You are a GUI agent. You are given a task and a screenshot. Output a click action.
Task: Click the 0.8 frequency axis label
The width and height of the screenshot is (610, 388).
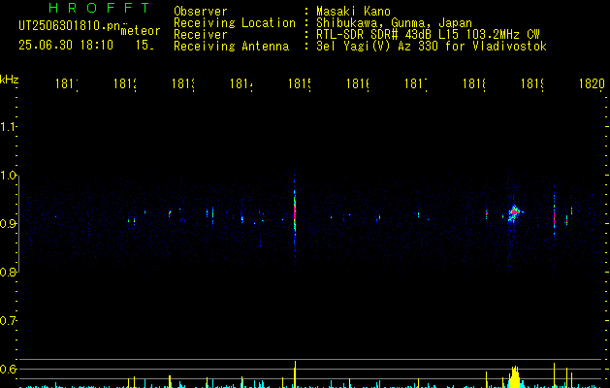point(8,272)
